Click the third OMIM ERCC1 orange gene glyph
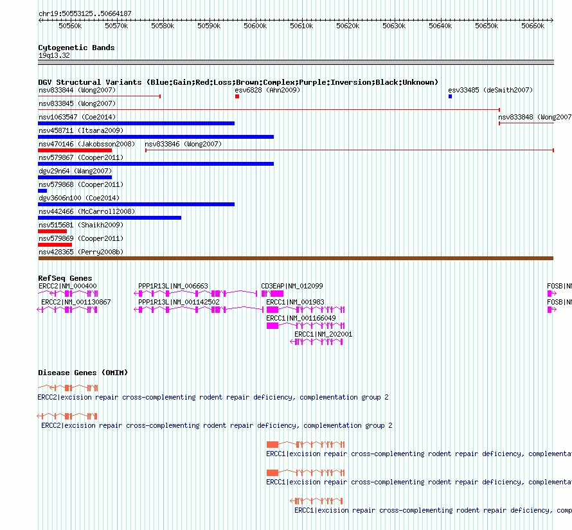Screen dimensions: 572x530 tap(316, 501)
